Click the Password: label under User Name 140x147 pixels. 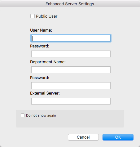[x=40, y=46]
